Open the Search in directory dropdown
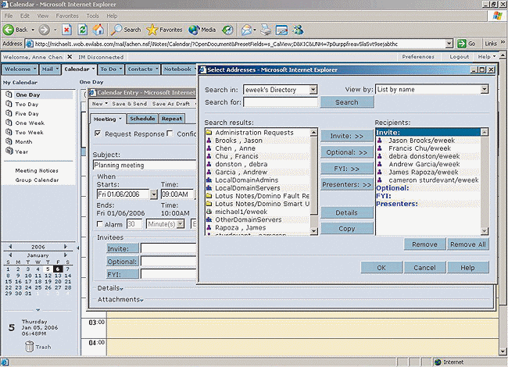This screenshot has width=508, height=367. pos(313,90)
